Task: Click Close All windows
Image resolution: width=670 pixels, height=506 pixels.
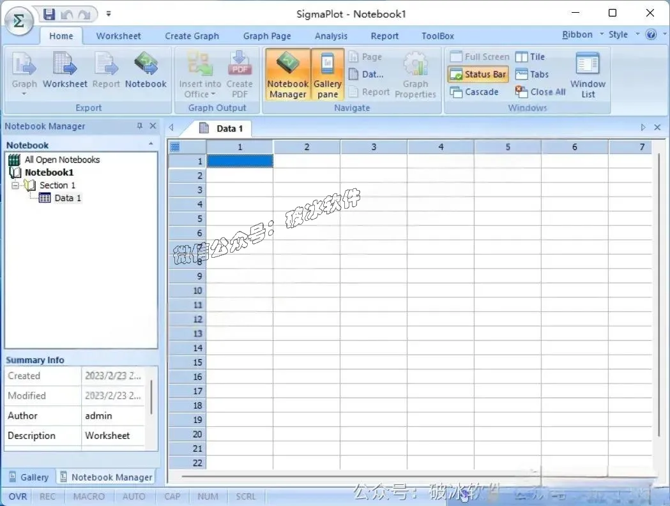Action: [540, 92]
